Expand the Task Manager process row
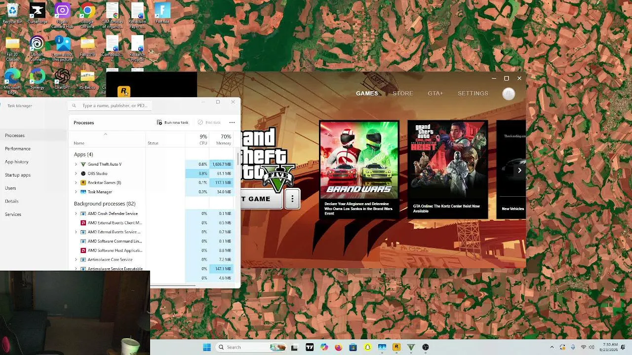Image resolution: width=632 pixels, height=355 pixels. pyautogui.click(x=76, y=192)
